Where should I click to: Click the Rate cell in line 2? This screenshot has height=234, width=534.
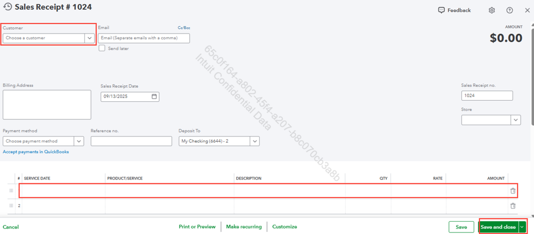[418, 206]
